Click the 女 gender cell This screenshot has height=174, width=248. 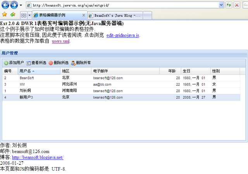pyautogui.click(x=225, y=84)
